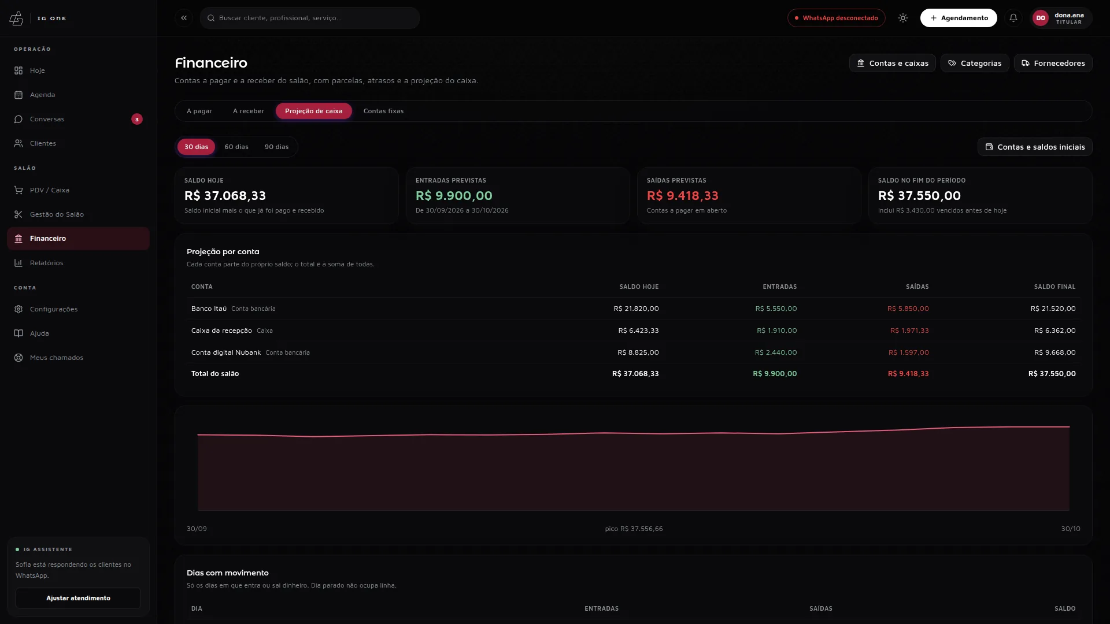The image size is (1110, 624).
Task: Click the Caixa da recepção row
Action: click(x=633, y=330)
